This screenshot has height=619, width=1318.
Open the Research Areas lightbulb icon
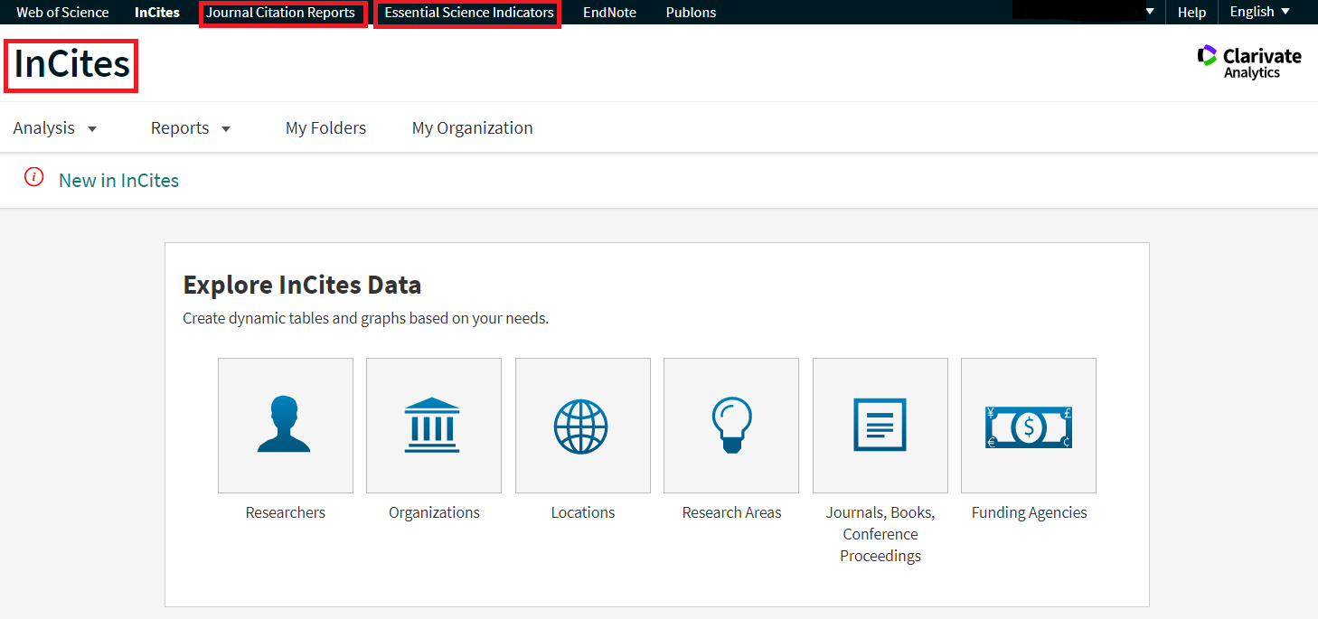tap(731, 425)
